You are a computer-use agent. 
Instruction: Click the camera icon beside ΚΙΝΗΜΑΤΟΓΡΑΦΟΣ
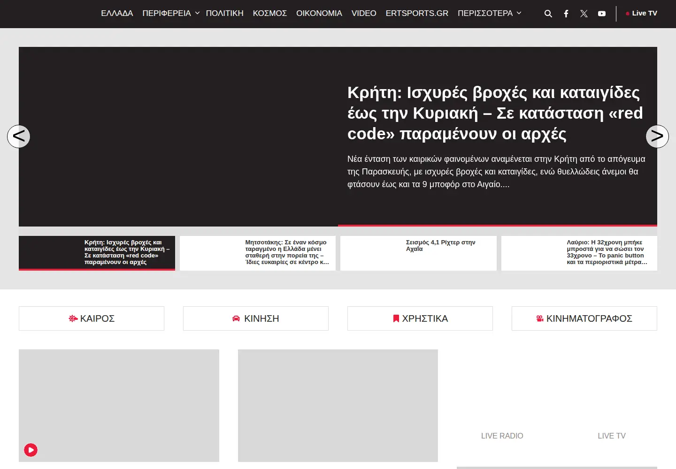click(540, 318)
